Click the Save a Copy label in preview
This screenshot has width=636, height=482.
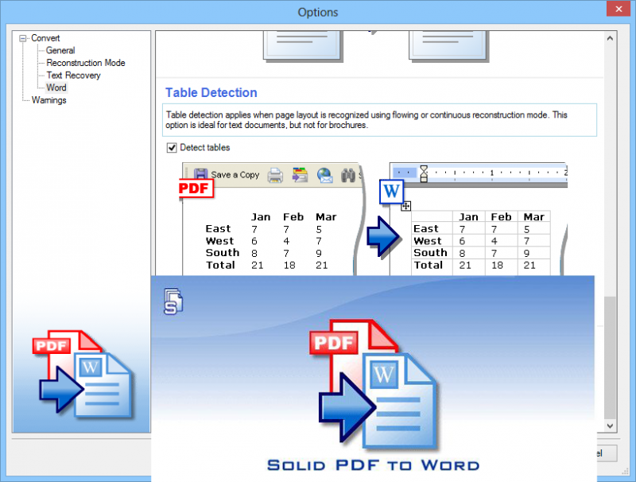coord(235,175)
